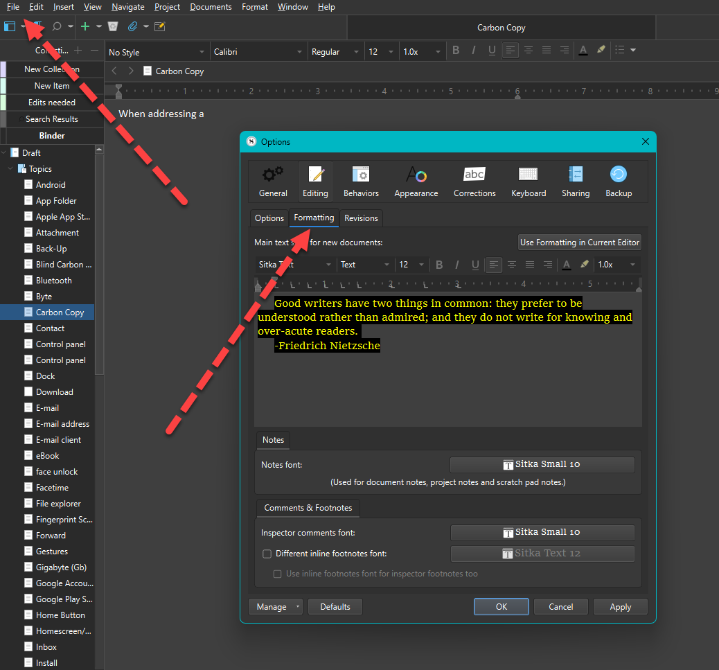Click the trash icon in main toolbar
This screenshot has width=719, height=670.
pyautogui.click(x=113, y=27)
